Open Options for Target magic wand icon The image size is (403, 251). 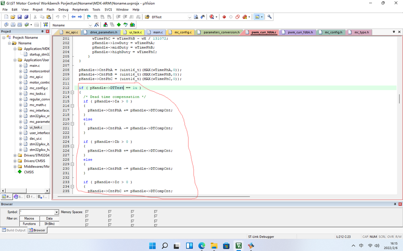tap(97, 25)
